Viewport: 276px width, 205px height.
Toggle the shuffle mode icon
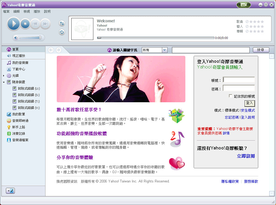(62, 23)
